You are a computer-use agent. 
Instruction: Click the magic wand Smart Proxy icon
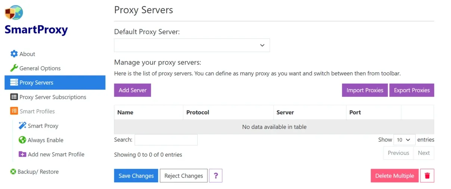[22, 125]
